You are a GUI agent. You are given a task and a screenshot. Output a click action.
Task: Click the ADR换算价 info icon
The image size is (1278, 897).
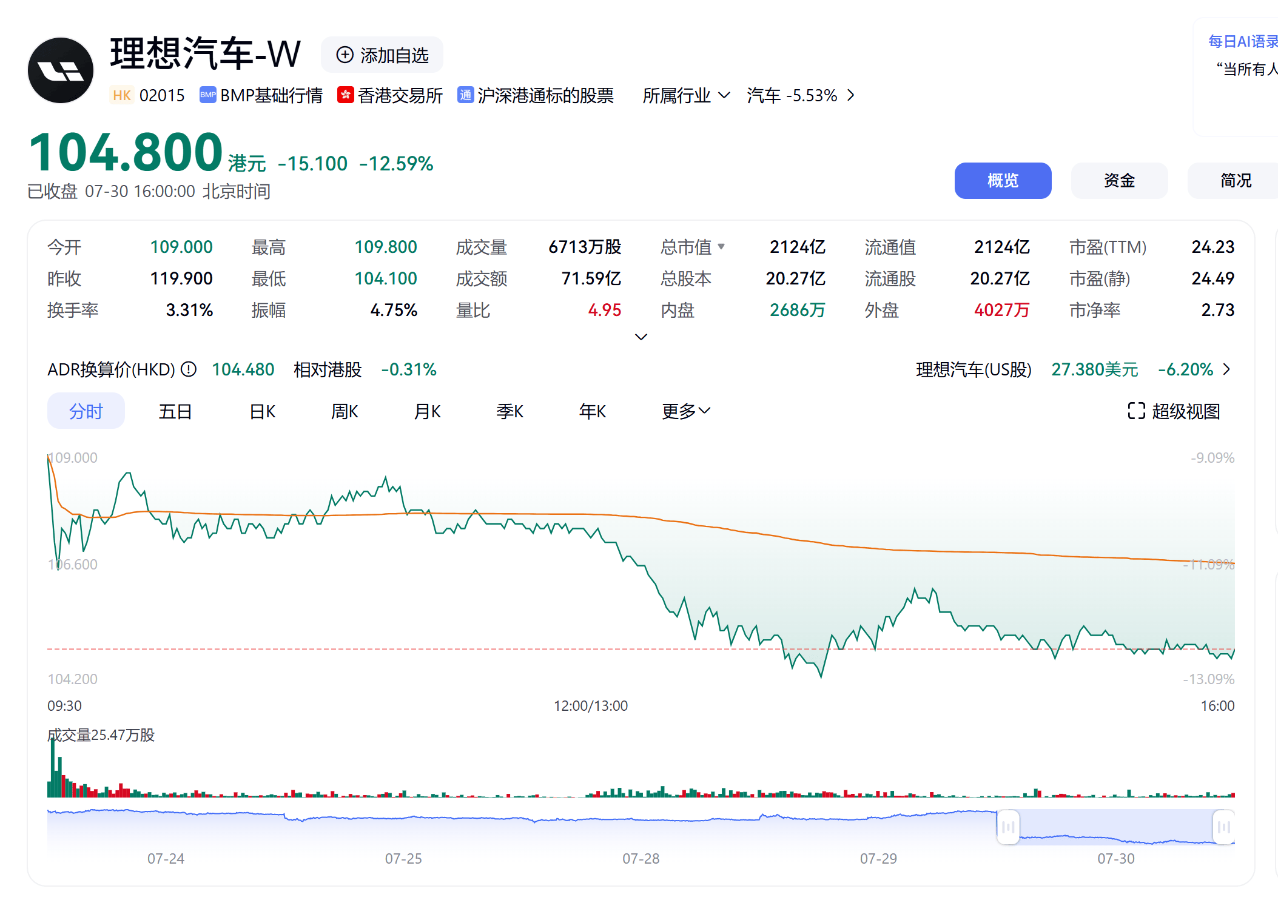(x=189, y=369)
